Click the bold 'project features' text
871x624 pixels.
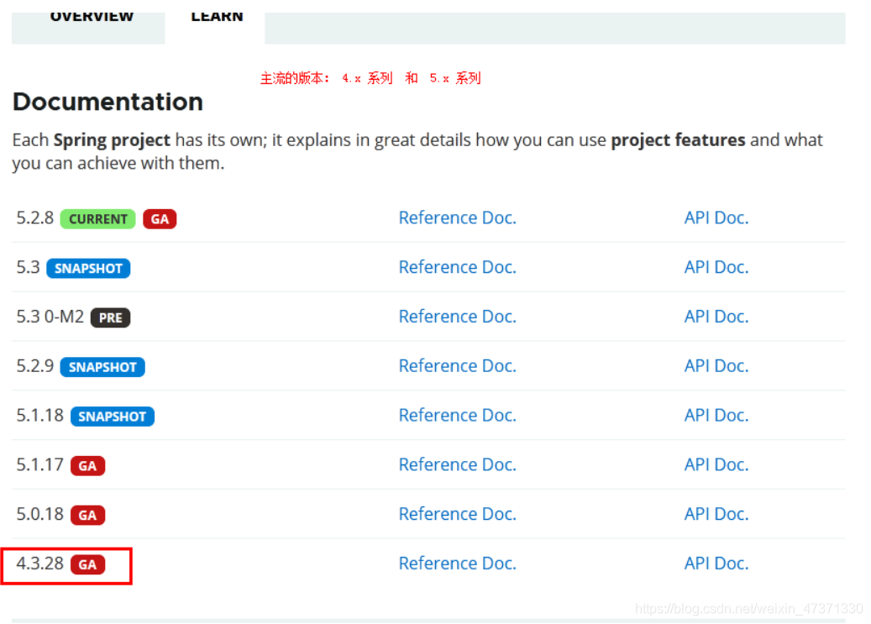click(x=678, y=140)
